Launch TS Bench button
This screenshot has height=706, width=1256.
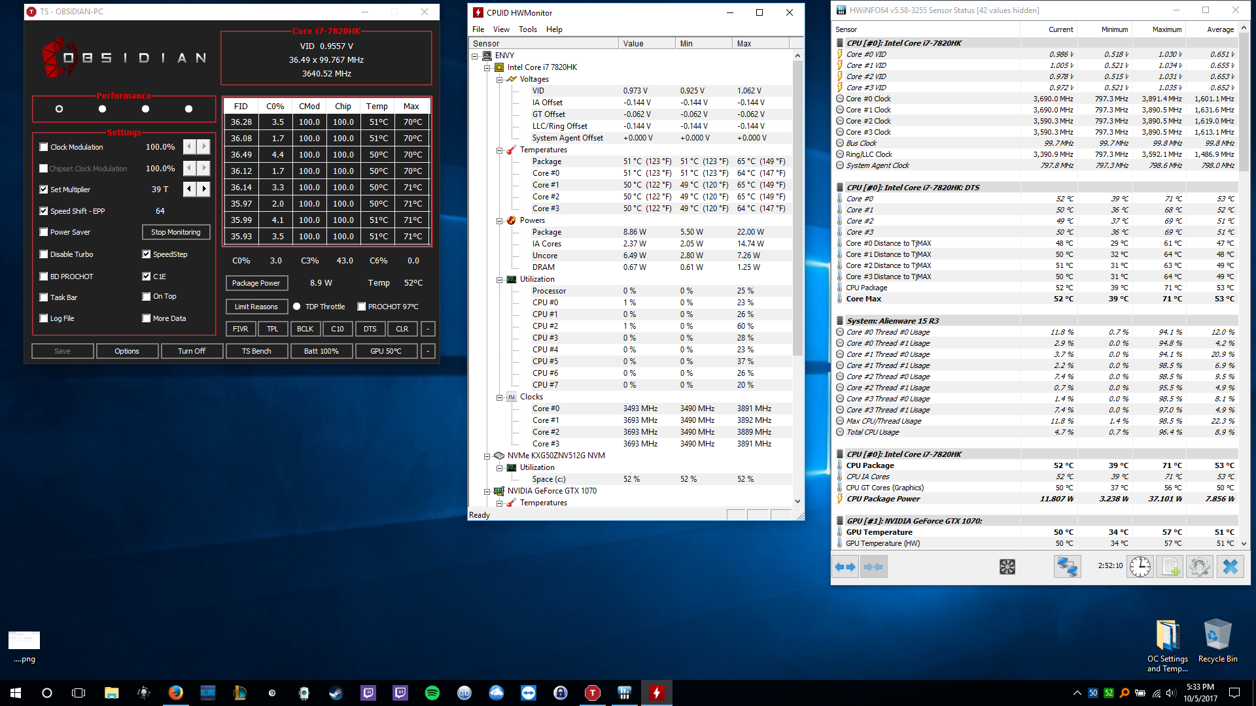pos(256,351)
